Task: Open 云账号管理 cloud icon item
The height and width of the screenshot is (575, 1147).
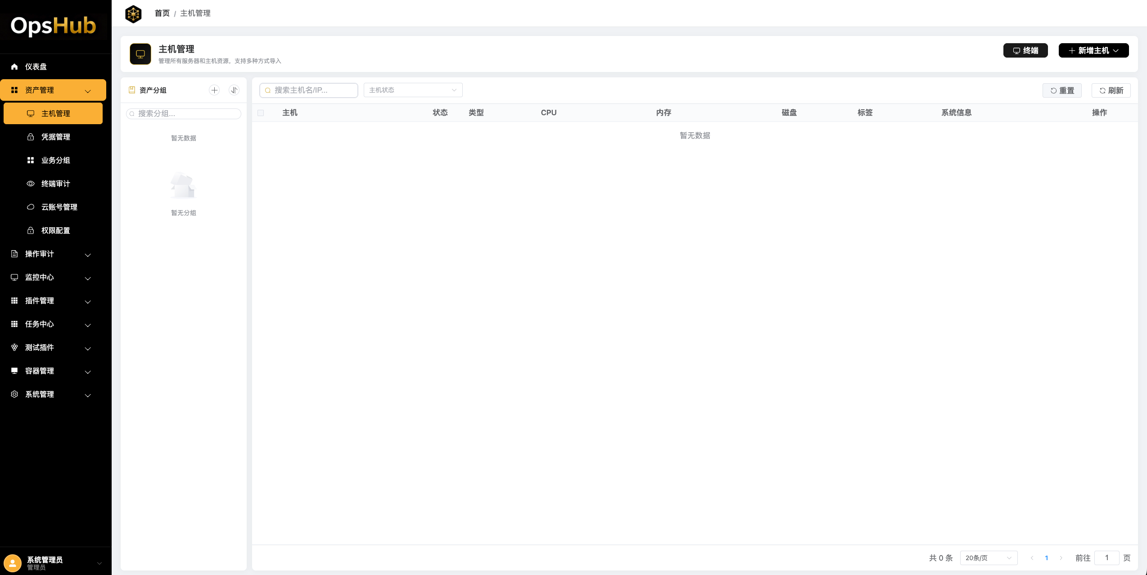Action: 31,207
